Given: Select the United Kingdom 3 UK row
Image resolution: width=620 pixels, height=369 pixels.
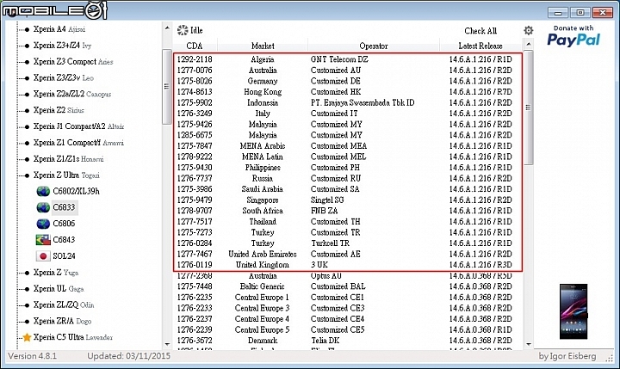Looking at the screenshot, I should 348,265.
